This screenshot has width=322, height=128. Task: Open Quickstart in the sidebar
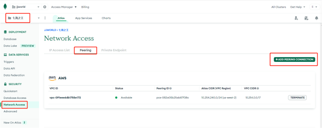[x=10, y=91]
